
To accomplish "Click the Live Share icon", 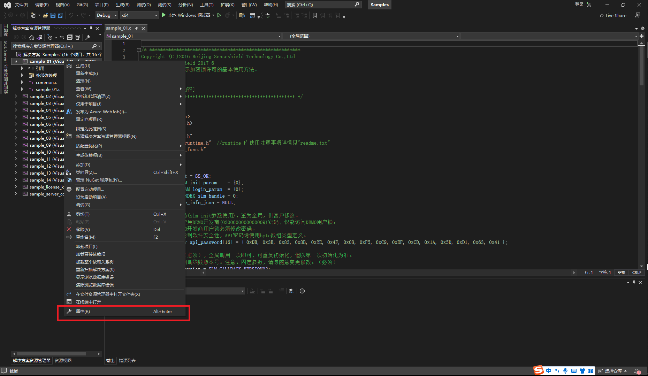I will point(601,16).
